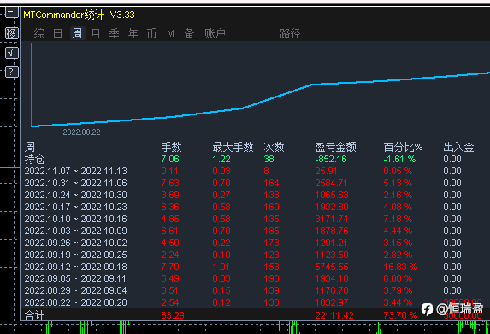Switch to the 综 summary tab
Image resolution: width=490 pixels, height=334 pixels.
(x=38, y=33)
